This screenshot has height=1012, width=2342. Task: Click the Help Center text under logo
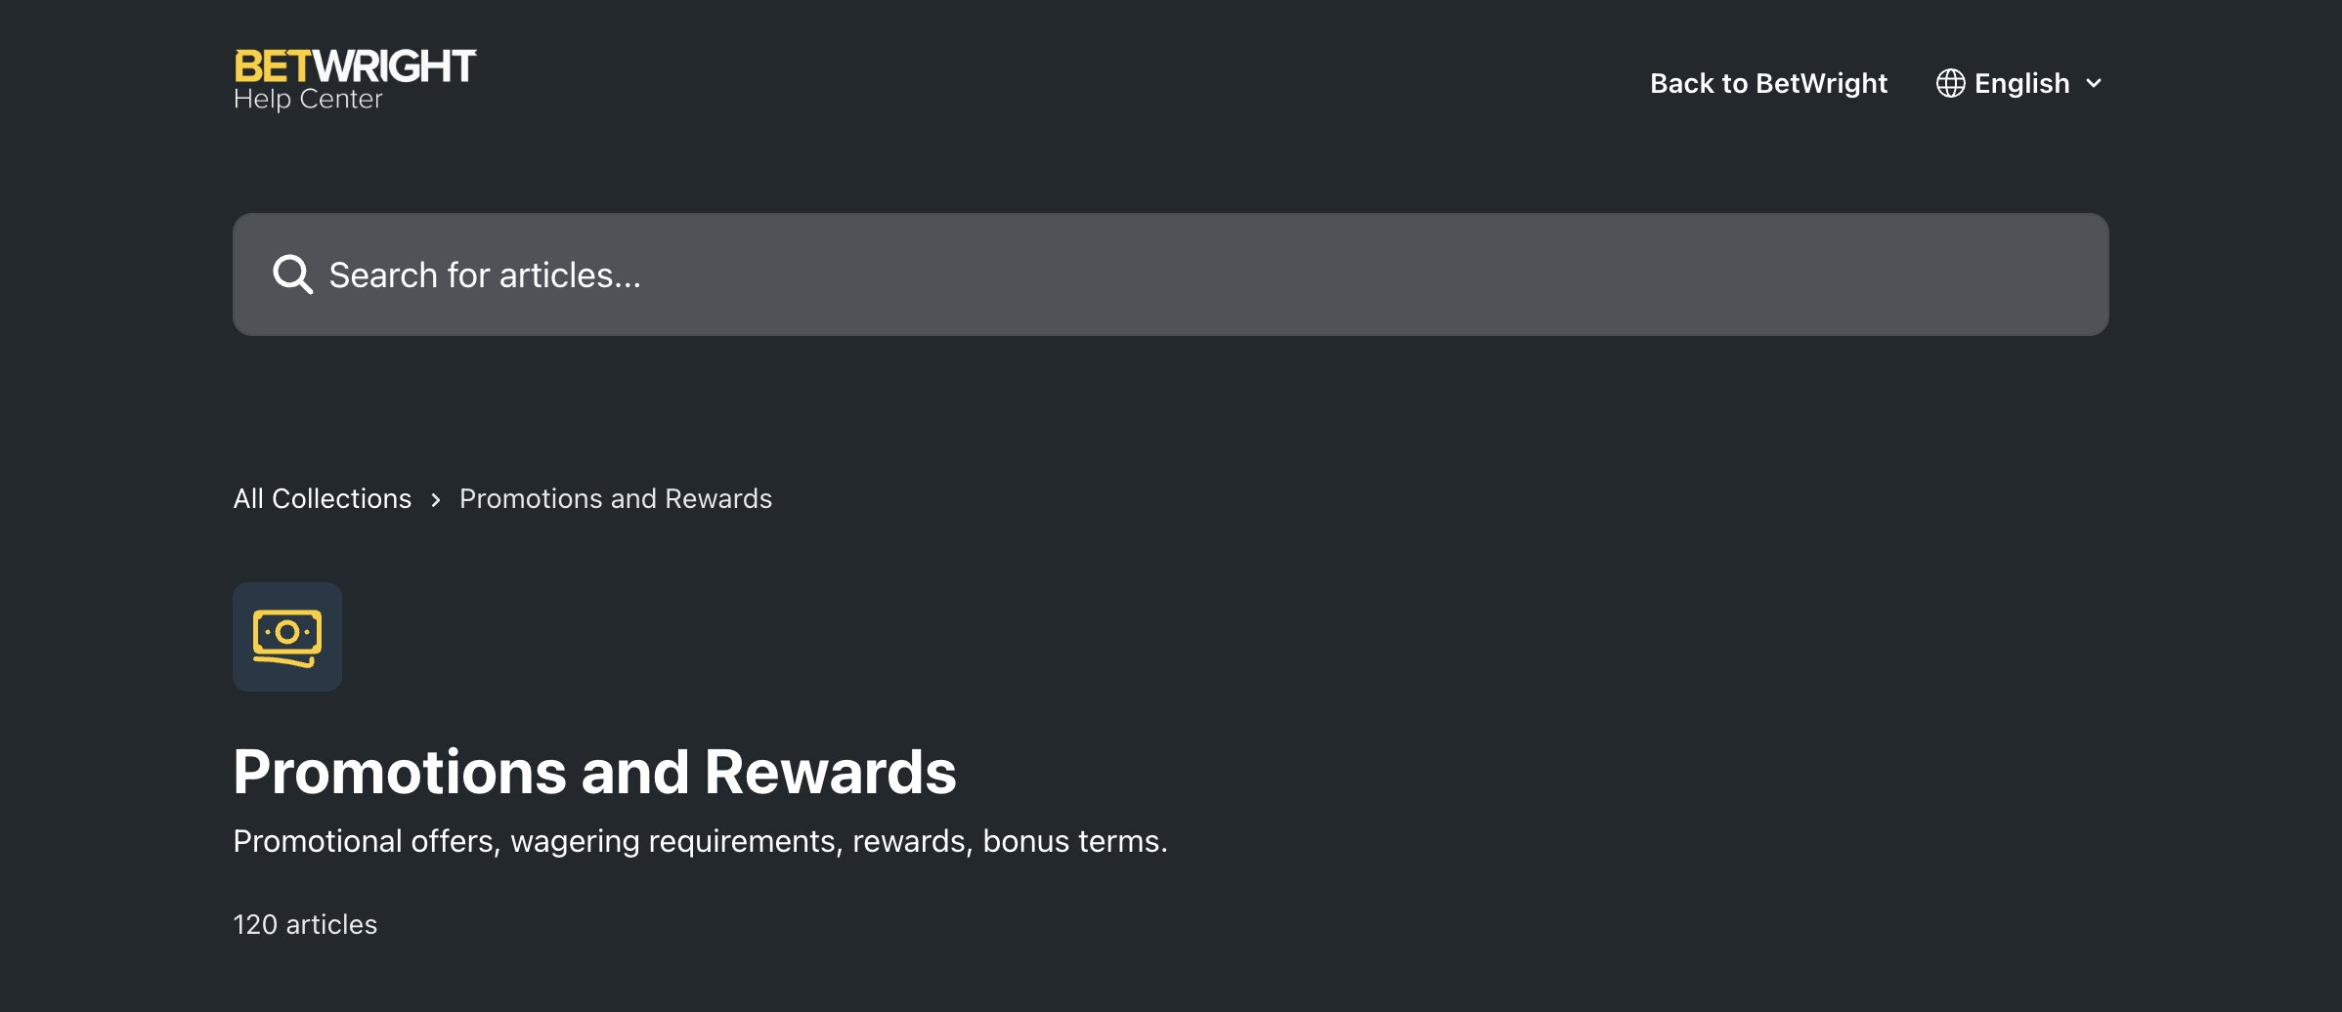tap(308, 100)
